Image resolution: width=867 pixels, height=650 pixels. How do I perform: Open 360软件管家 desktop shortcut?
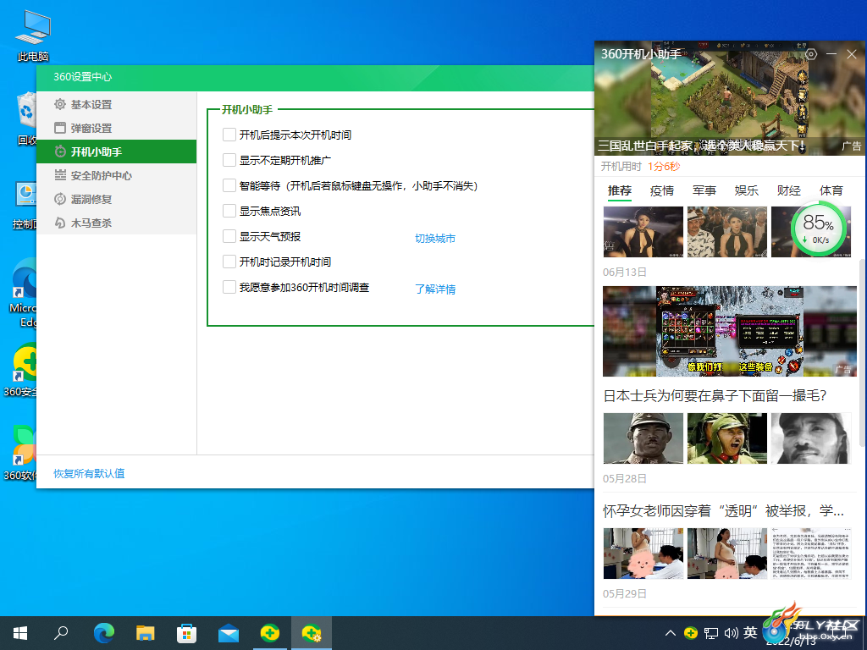click(x=22, y=454)
